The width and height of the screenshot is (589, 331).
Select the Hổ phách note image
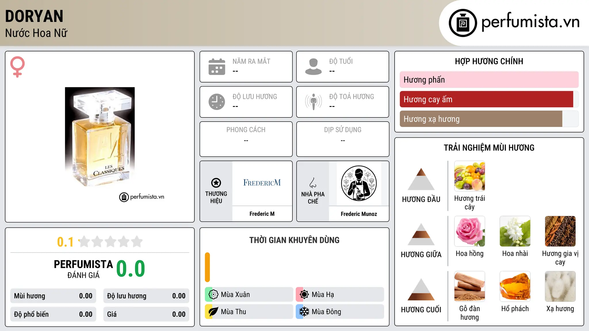[x=515, y=286]
